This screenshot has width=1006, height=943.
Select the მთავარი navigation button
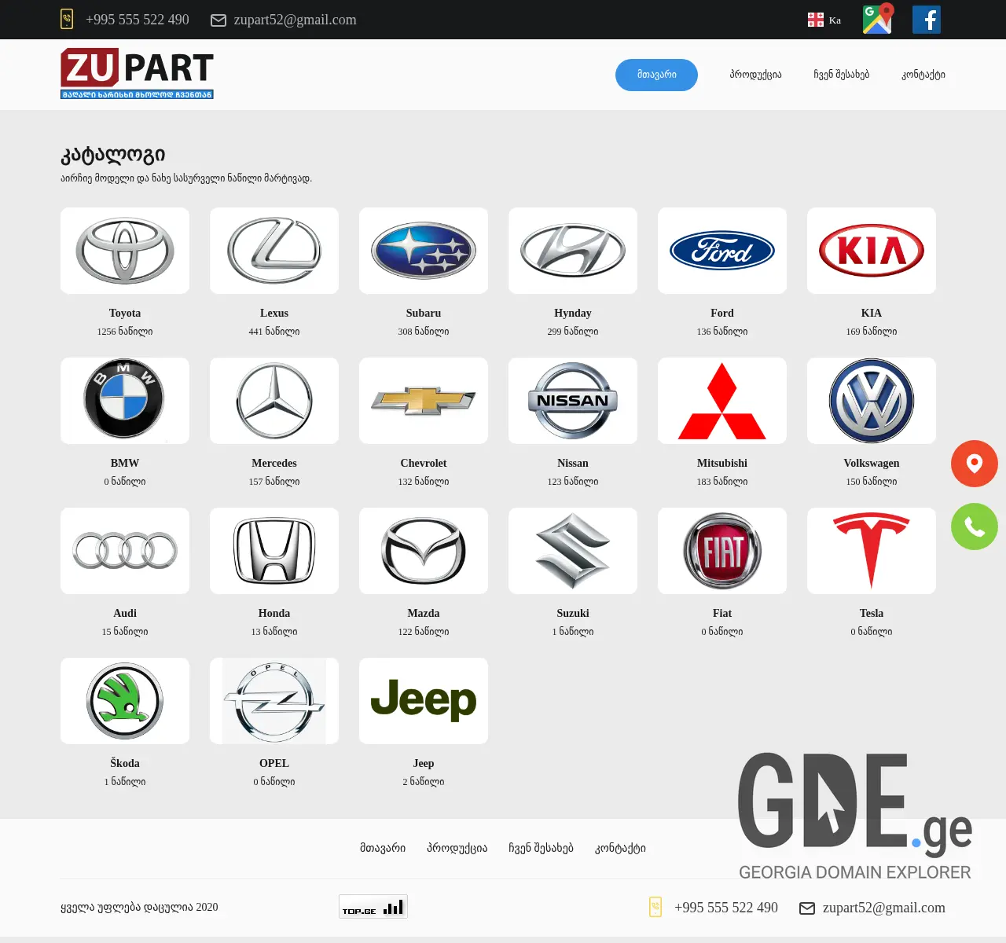pyautogui.click(x=656, y=75)
